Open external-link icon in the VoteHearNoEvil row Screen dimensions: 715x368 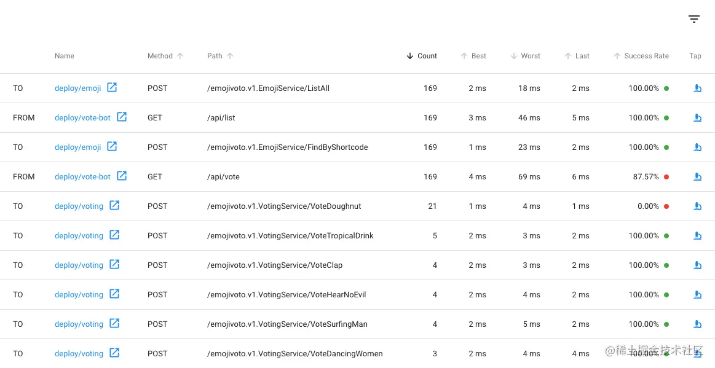click(x=114, y=294)
